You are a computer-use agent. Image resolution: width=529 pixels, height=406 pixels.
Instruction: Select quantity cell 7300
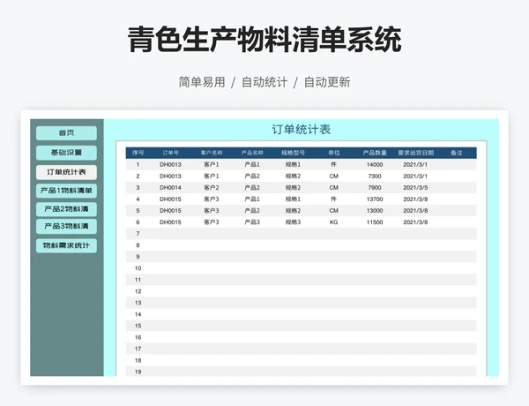(x=375, y=177)
